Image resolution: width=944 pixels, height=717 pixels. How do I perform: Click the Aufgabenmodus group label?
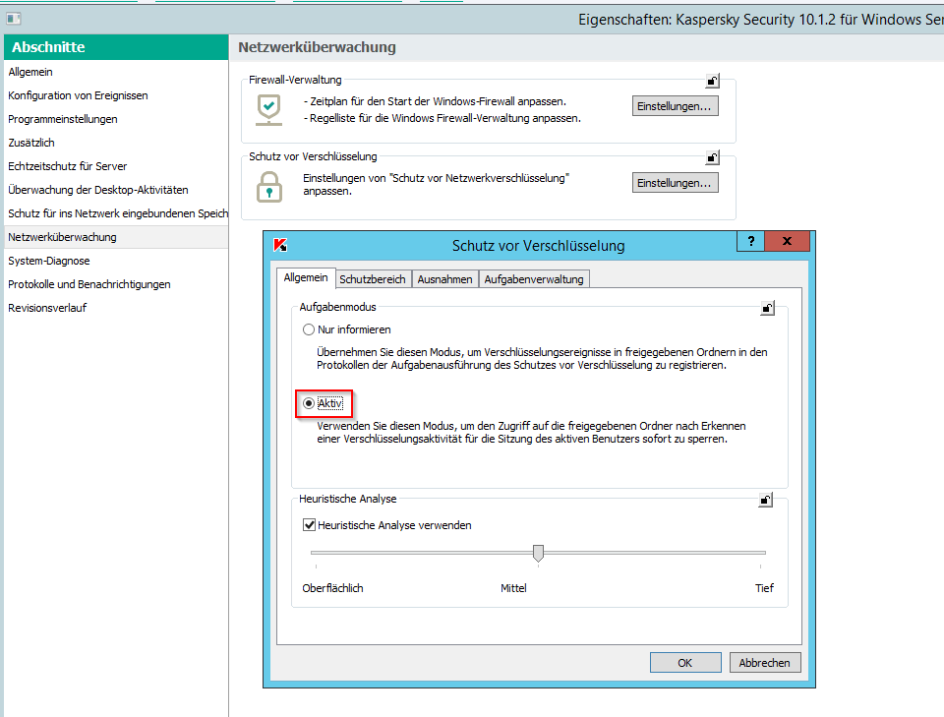click(x=337, y=307)
